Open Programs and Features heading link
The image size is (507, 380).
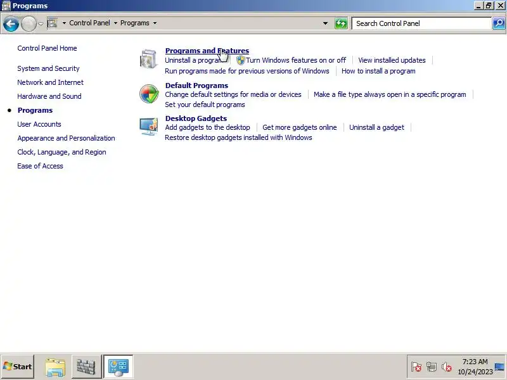click(207, 51)
